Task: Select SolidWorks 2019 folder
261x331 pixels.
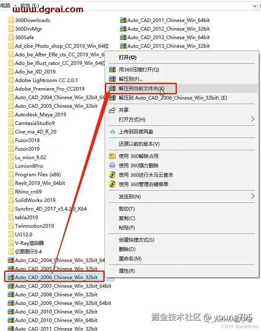Action: click(x=32, y=200)
